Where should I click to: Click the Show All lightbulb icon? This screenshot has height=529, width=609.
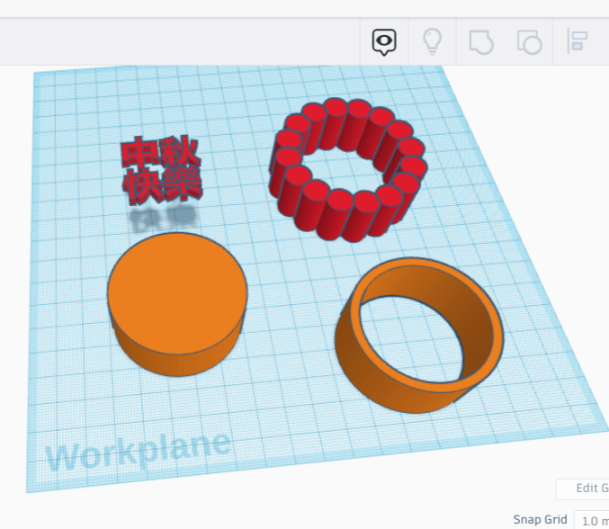coord(433,41)
